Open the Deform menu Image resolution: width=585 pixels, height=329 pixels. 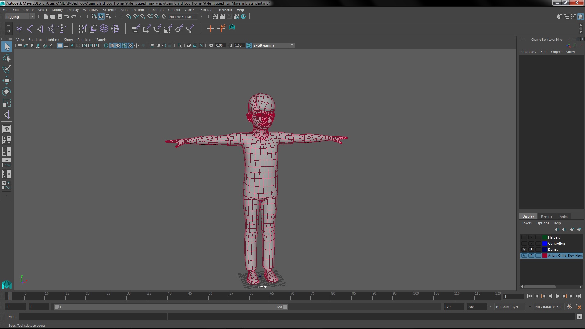[x=138, y=10]
